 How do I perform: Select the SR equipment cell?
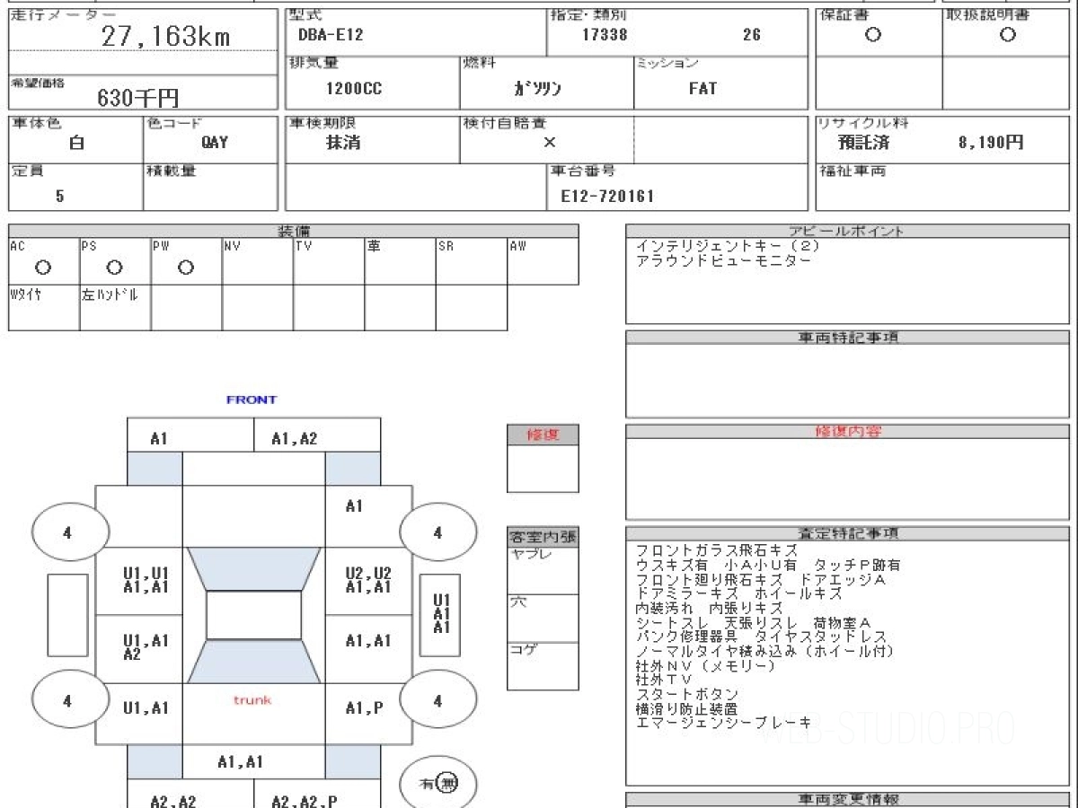(472, 261)
